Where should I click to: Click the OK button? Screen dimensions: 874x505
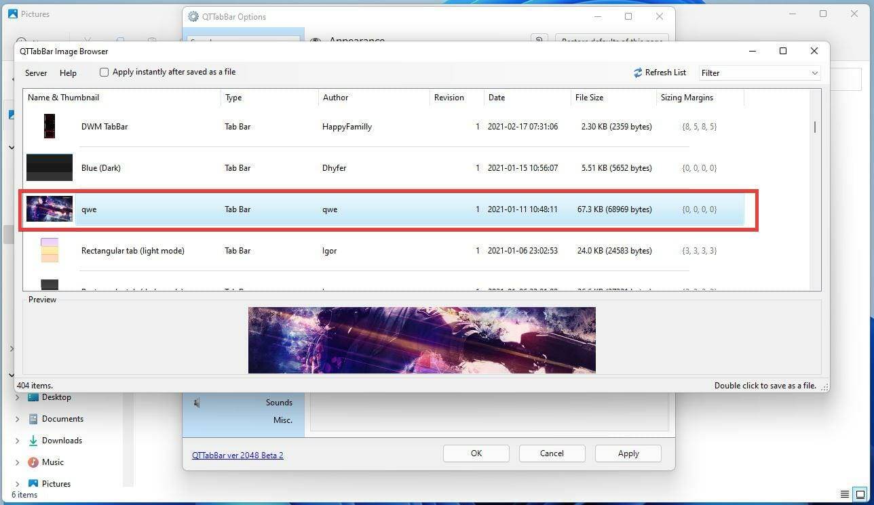point(476,453)
